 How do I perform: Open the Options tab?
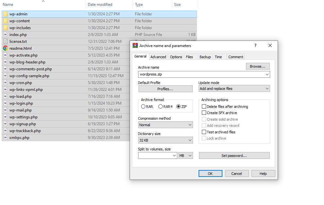pos(176,57)
